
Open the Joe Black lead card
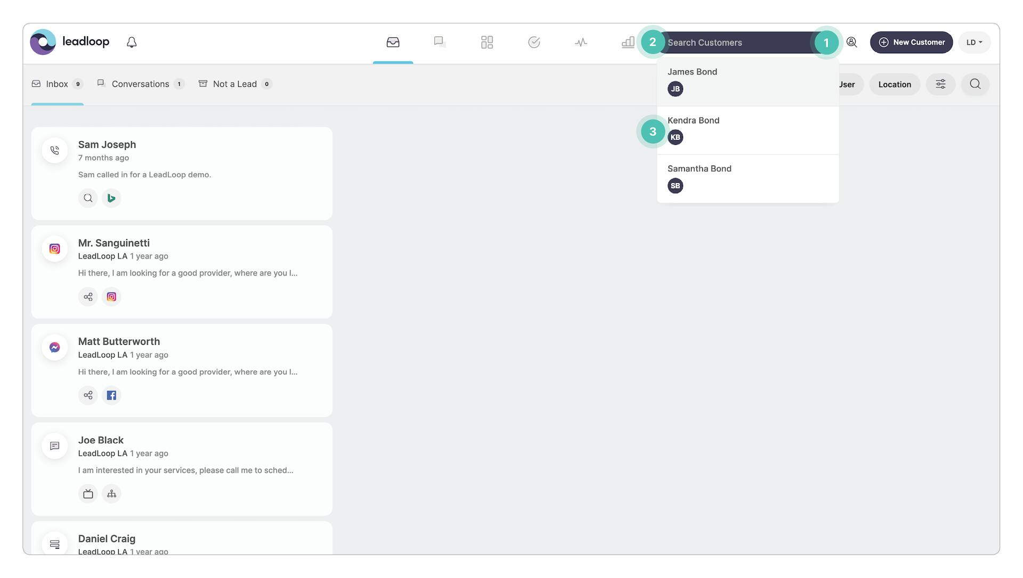pyautogui.click(x=182, y=468)
